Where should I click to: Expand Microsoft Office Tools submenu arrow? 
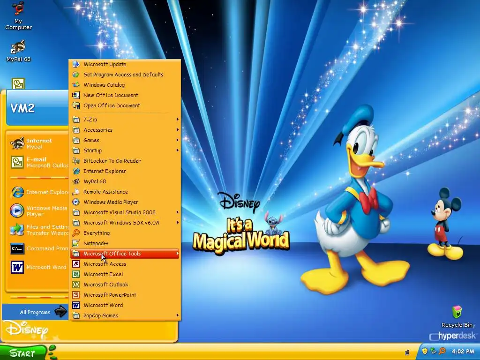point(177,254)
